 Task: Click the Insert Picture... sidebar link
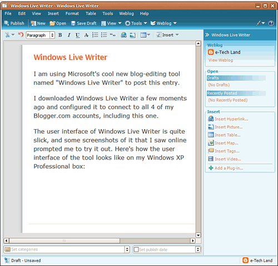[x=225, y=127]
